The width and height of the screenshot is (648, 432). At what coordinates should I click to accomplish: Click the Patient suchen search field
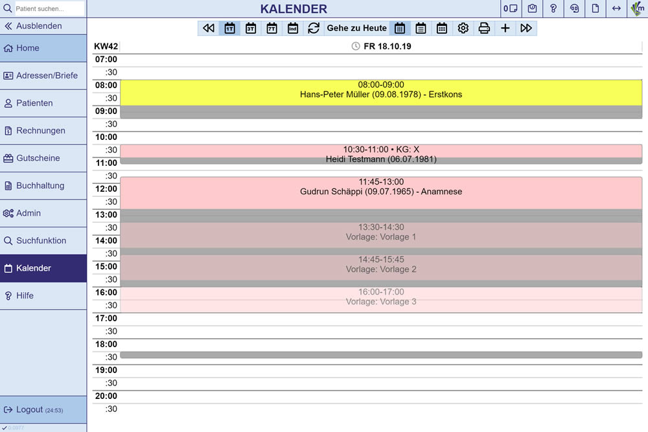[x=49, y=9]
